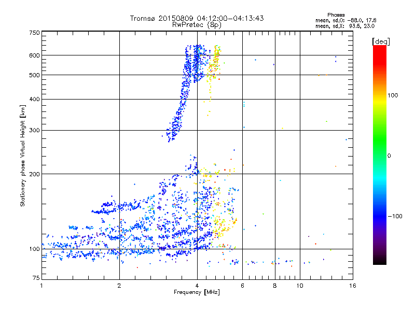
Task: Click the y-axis tick label '75'
Action: point(36,278)
